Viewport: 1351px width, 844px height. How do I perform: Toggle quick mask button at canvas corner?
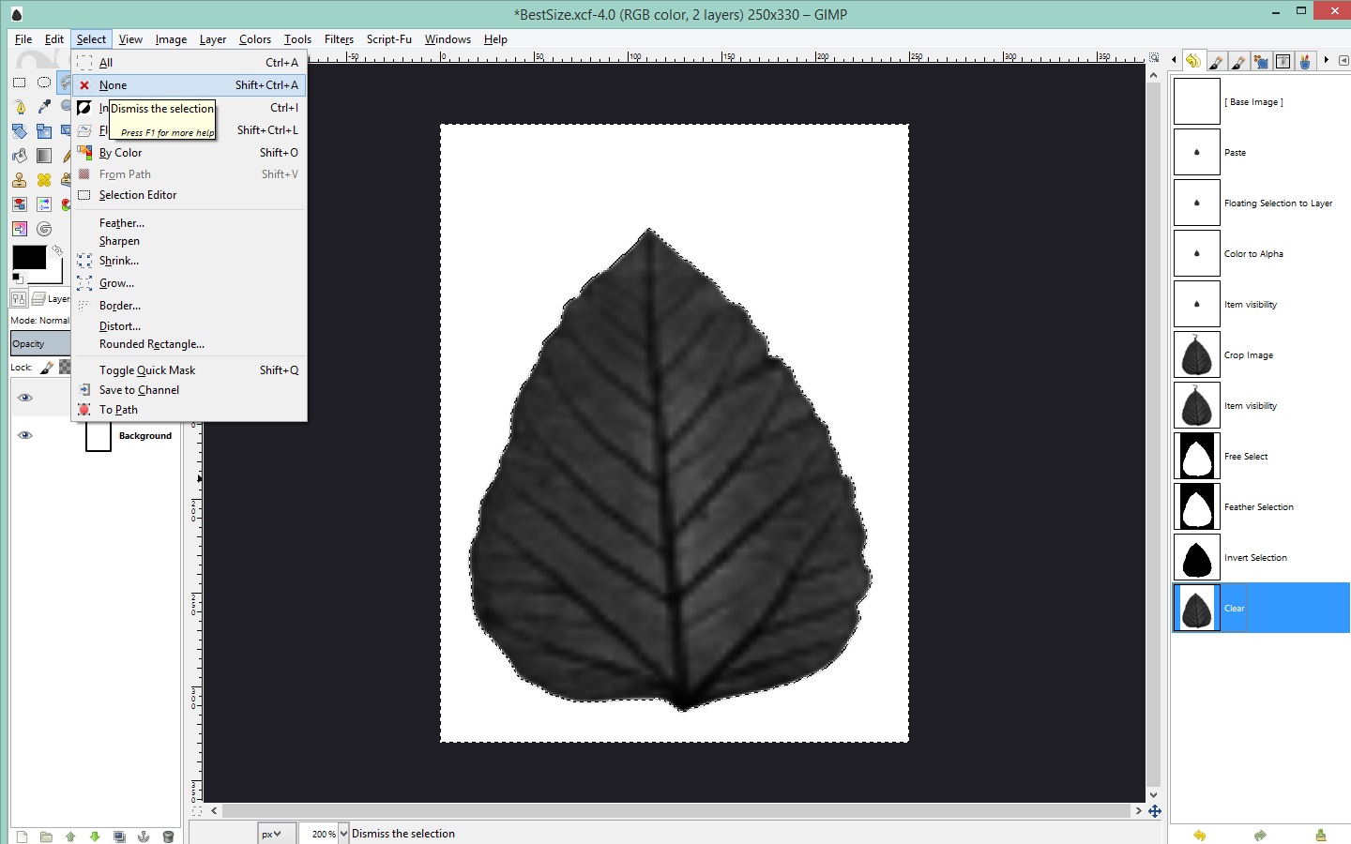tap(197, 810)
